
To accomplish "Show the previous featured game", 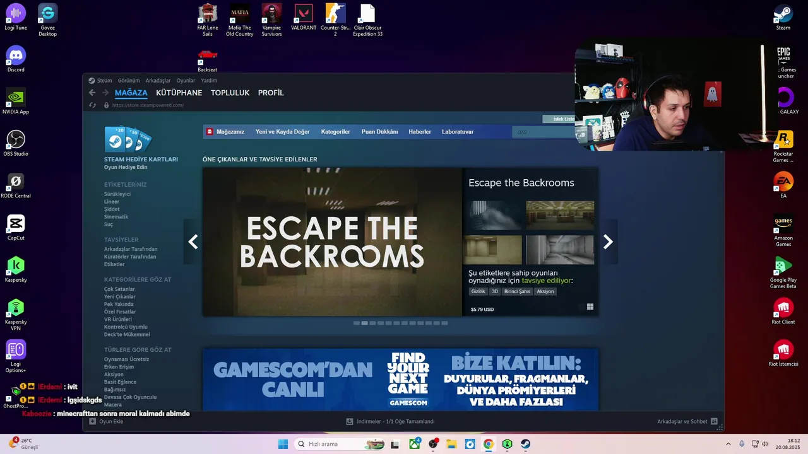I will [193, 242].
